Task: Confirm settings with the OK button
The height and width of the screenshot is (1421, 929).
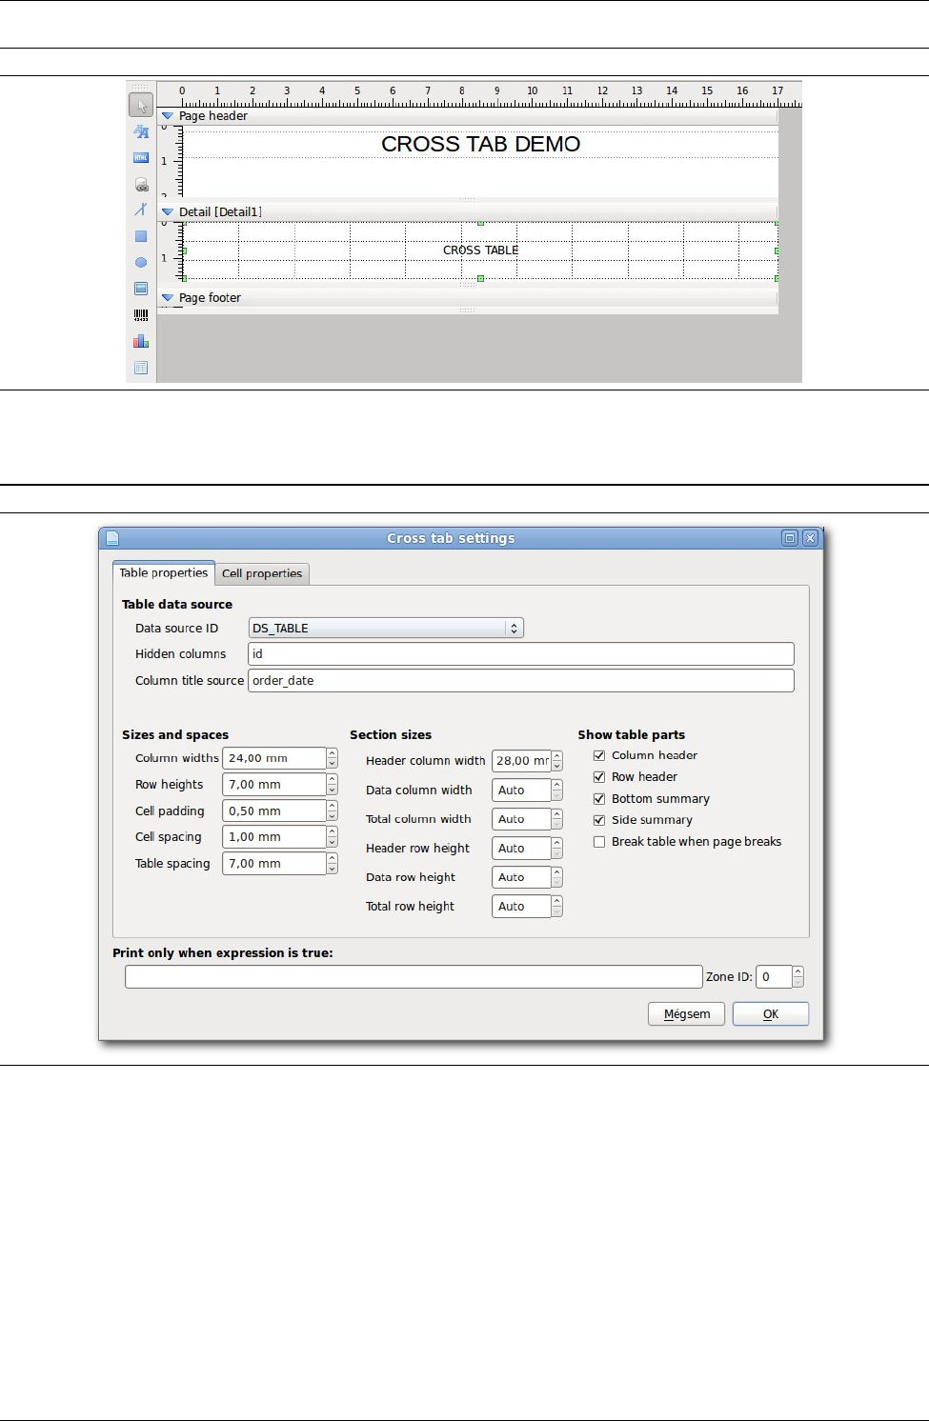Action: [771, 1014]
